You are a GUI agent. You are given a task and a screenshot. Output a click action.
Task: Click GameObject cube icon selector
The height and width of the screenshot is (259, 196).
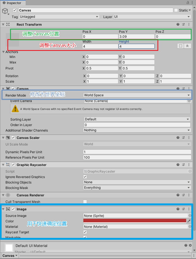6,11
